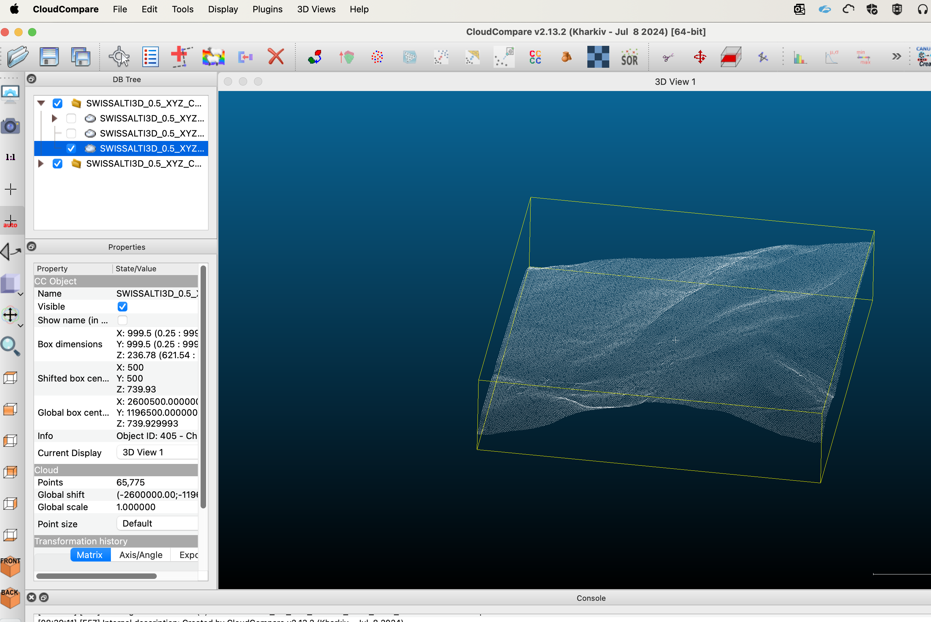Click the CC label connected components icon
This screenshot has width=931, height=622.
point(535,57)
